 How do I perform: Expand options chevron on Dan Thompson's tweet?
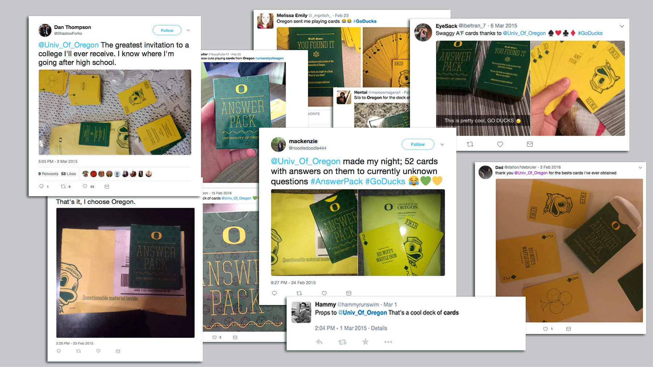(x=188, y=30)
